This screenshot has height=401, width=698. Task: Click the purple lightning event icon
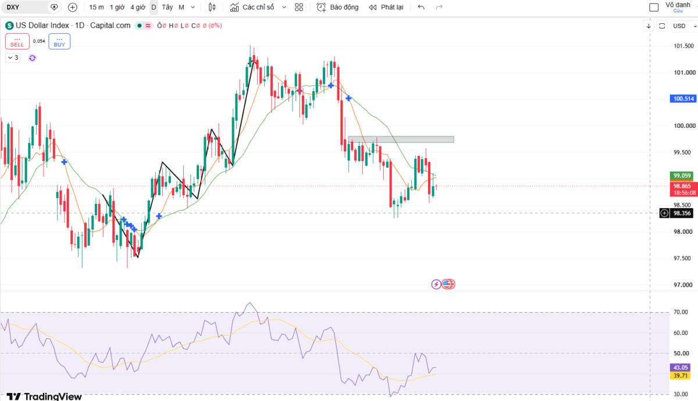pyautogui.click(x=436, y=284)
